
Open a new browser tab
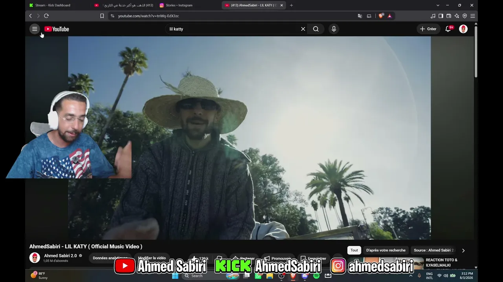[291, 5]
